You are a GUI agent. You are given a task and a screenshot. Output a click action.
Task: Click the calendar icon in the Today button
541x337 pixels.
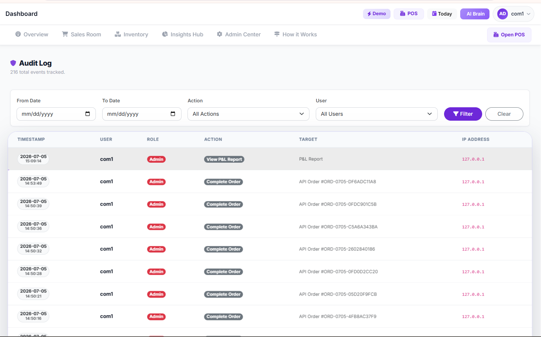click(x=434, y=13)
